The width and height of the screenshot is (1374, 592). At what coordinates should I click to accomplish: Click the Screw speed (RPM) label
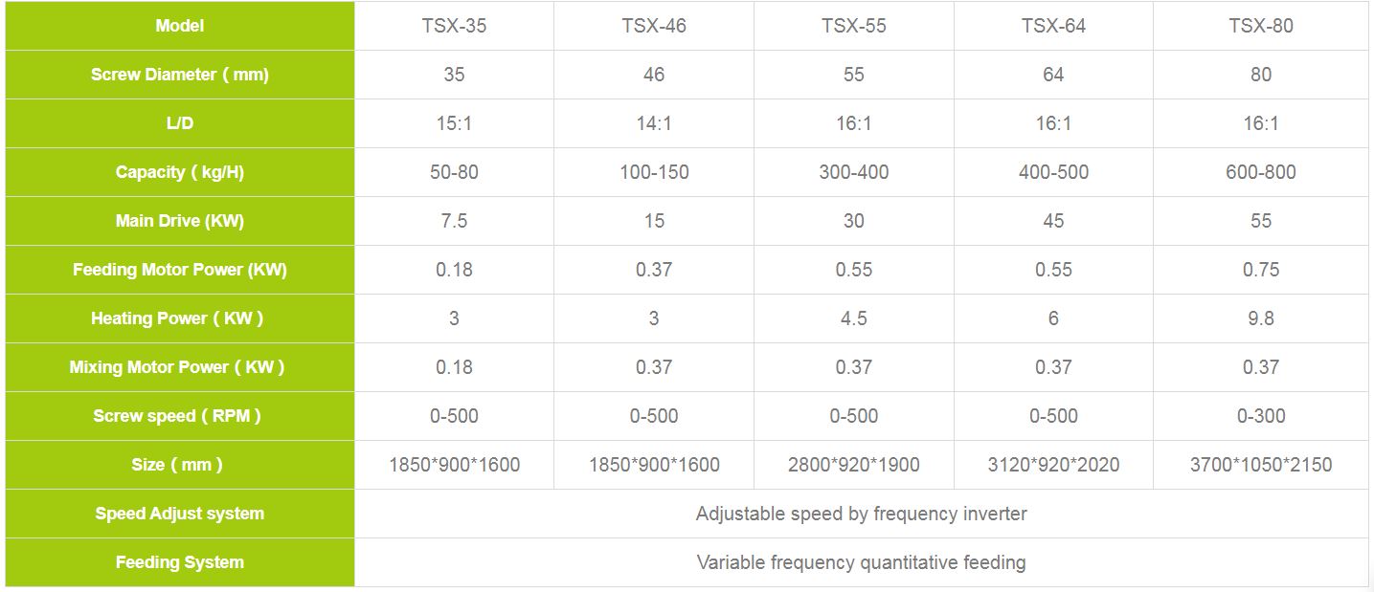(180, 416)
